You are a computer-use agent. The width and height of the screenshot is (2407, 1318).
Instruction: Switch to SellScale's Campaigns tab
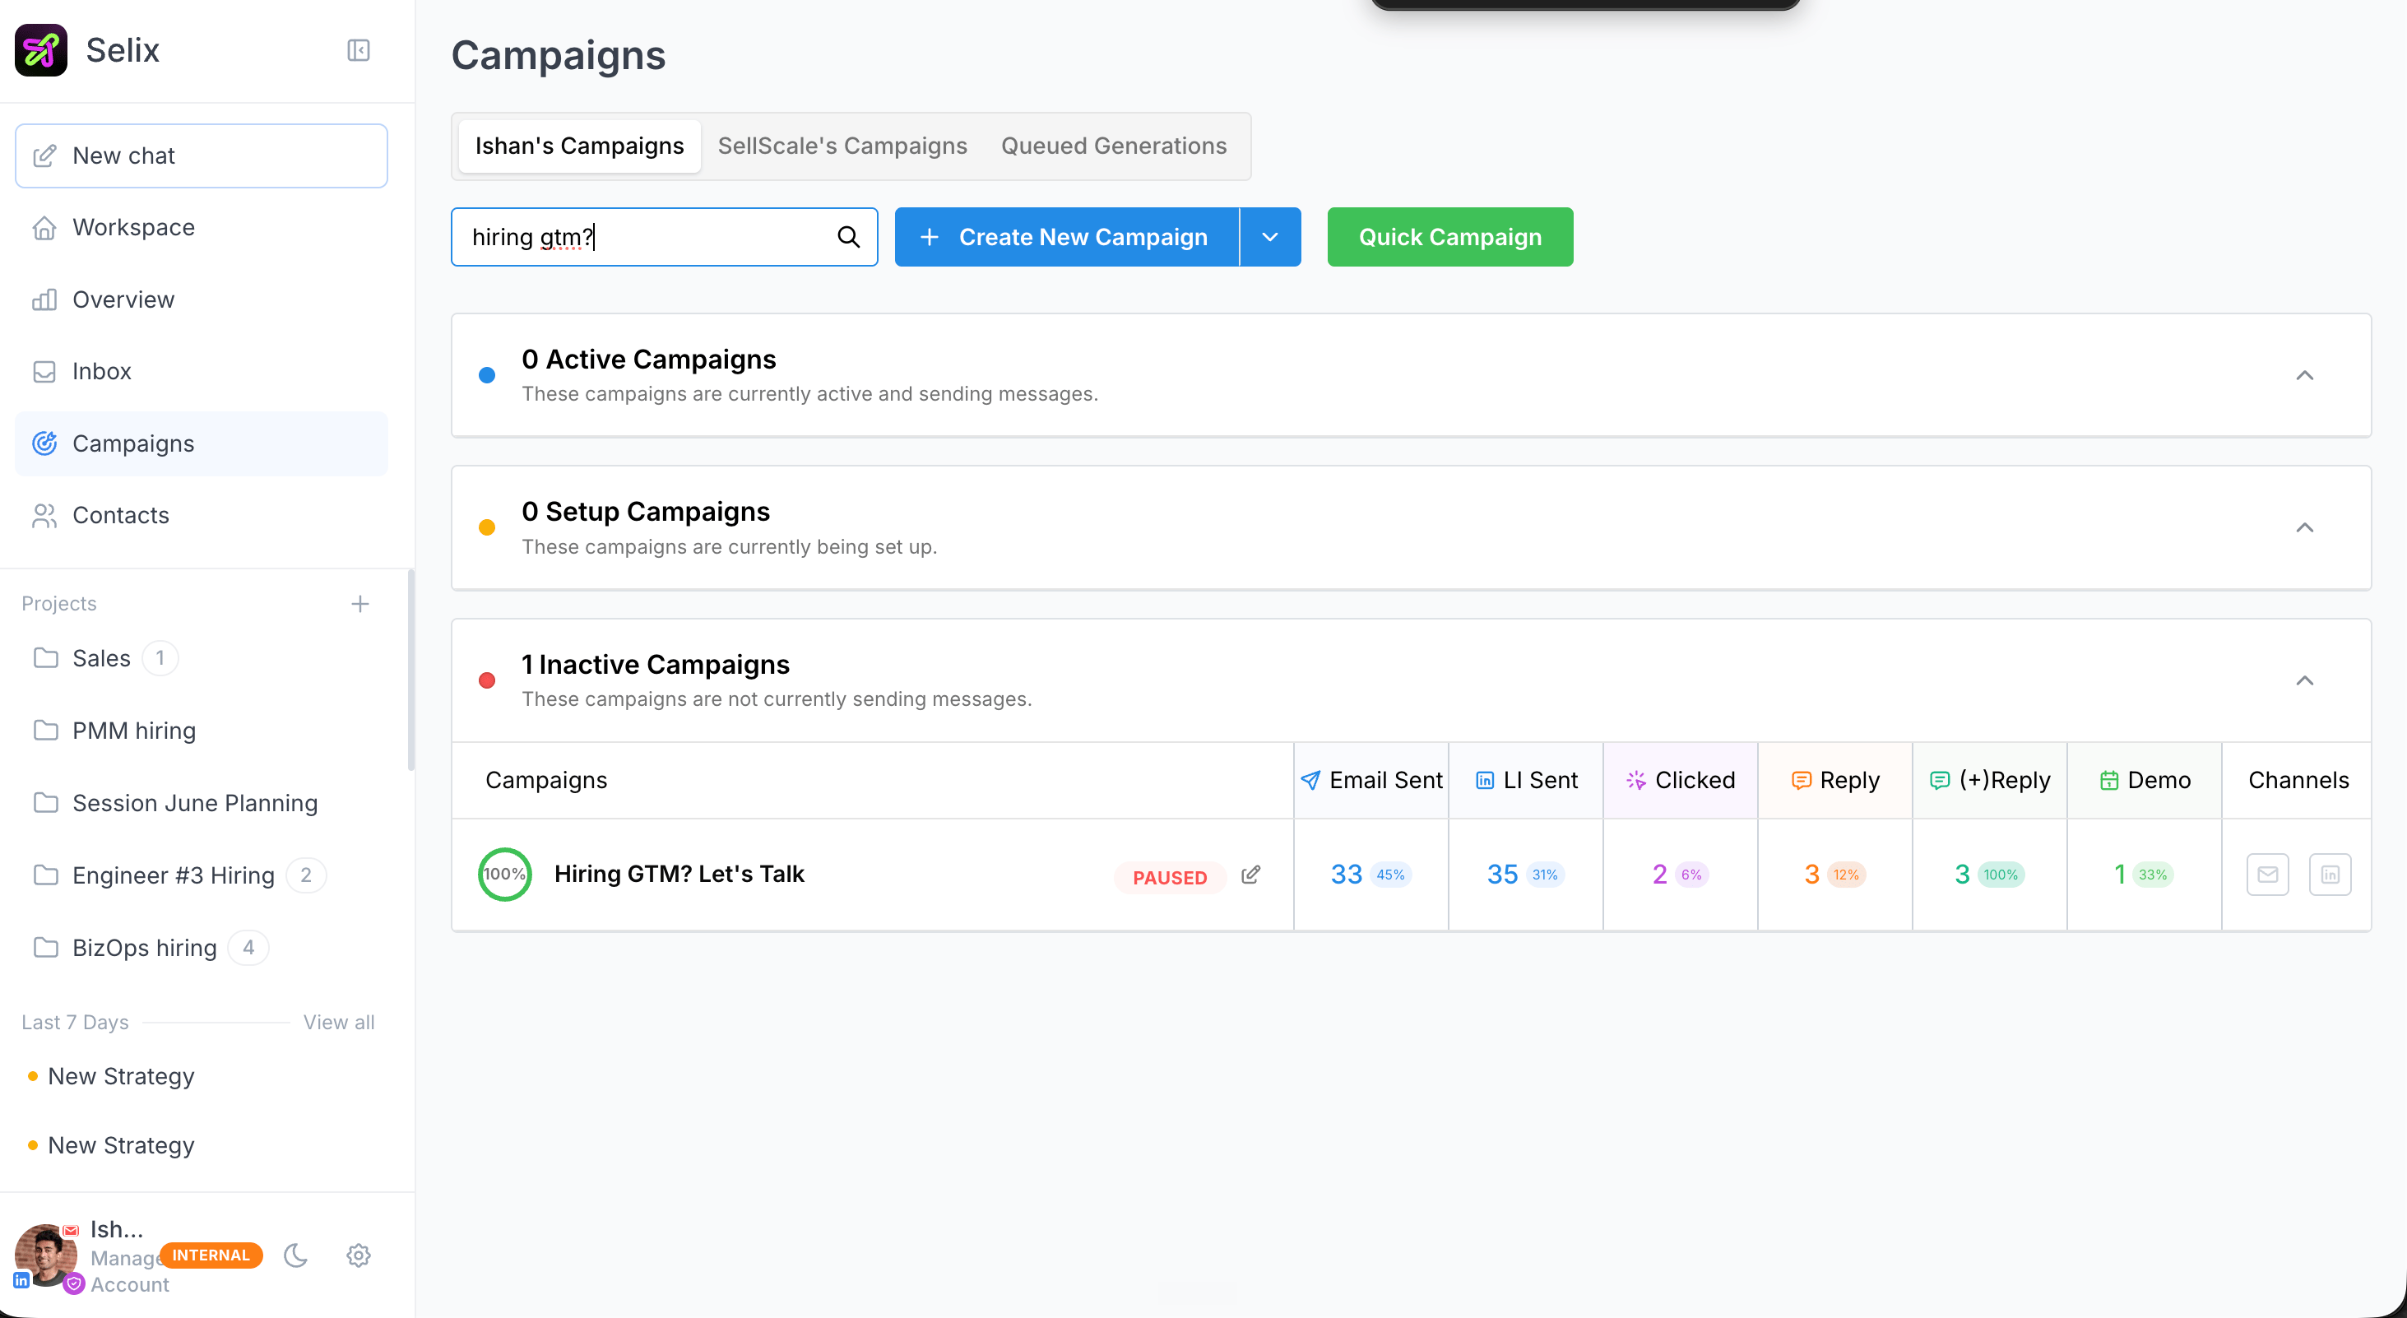click(842, 146)
